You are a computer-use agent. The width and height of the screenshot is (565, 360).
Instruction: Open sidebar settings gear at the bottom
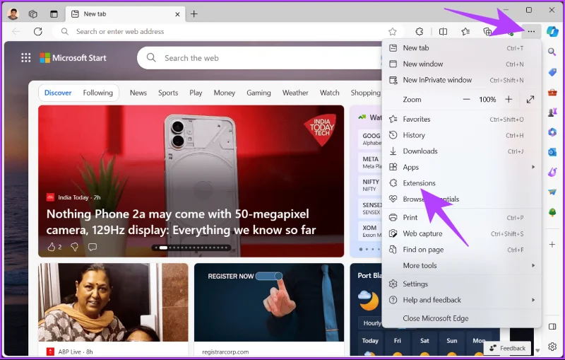(552, 347)
